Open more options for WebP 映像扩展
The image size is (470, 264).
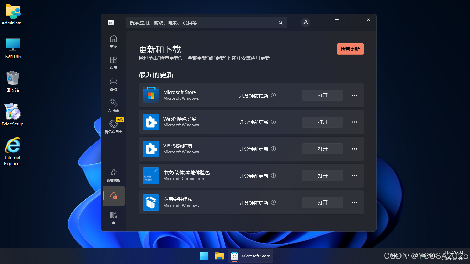point(354,122)
